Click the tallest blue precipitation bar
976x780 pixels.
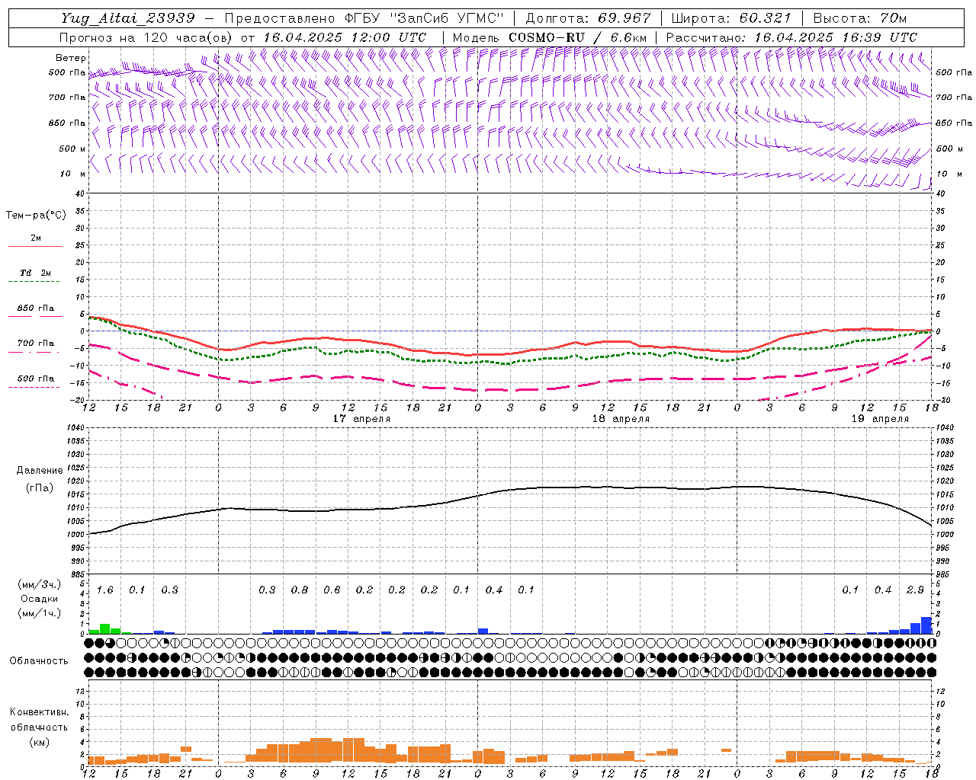pos(926,625)
